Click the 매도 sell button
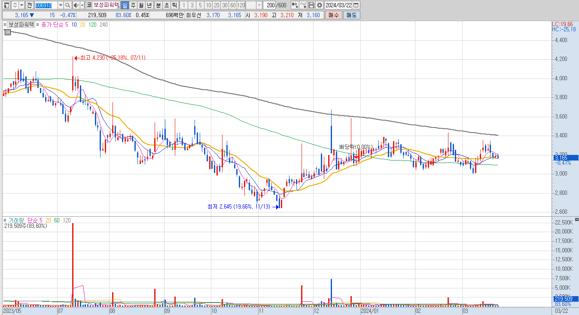Viewport: 579px width, 315px height. pos(352,15)
